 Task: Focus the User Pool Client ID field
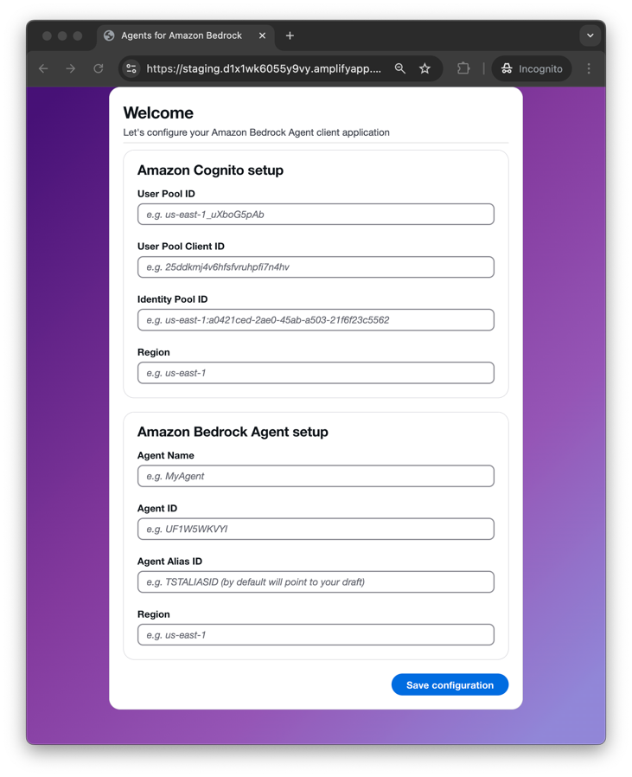click(x=316, y=267)
